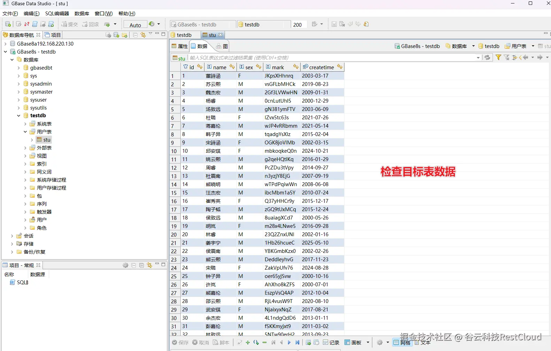This screenshot has height=351, width=551.
Task: Click the 提交 (commit) toolbar button
Action: pos(70,24)
